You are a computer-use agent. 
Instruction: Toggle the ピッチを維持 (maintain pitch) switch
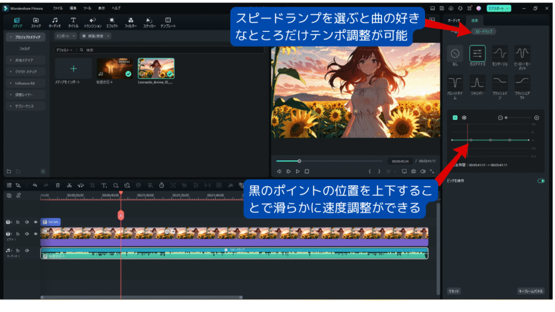[541, 181]
